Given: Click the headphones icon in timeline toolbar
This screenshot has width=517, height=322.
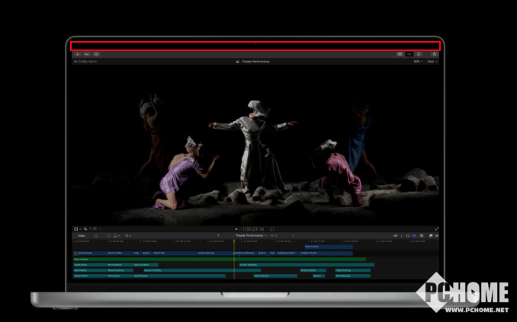Looking at the screenshot, I should coord(408,236).
